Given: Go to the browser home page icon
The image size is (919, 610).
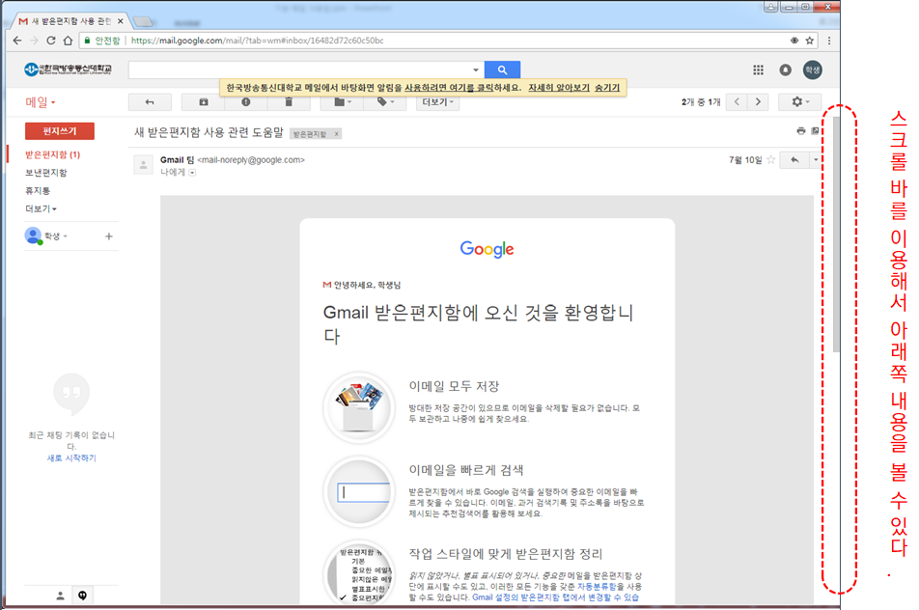Looking at the screenshot, I should coord(68,41).
